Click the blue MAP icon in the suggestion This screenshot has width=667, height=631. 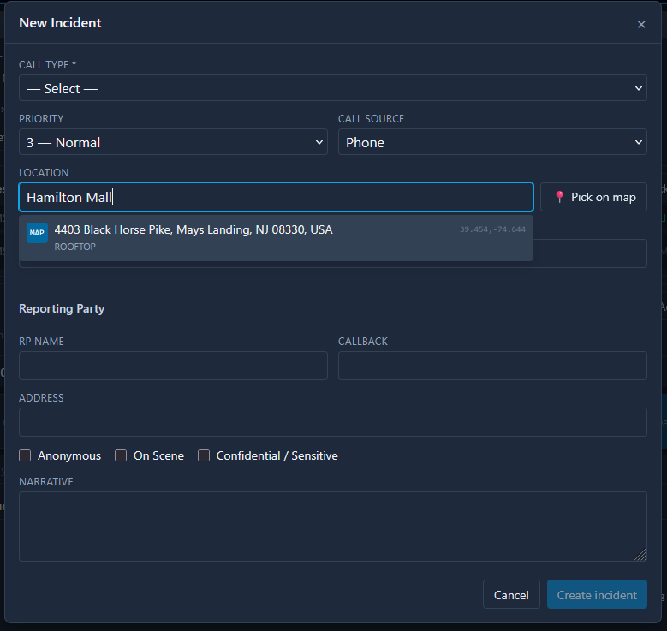point(37,233)
